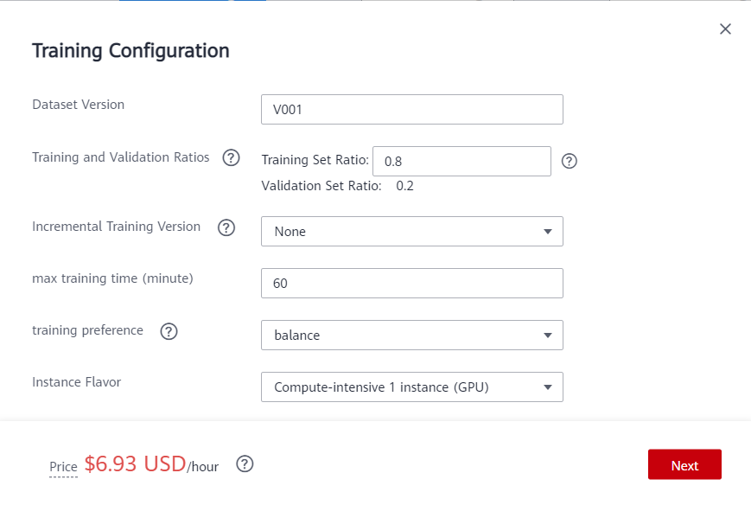The height and width of the screenshot is (505, 751).
Task: Click the Dataset Version label text
Action: pos(78,105)
